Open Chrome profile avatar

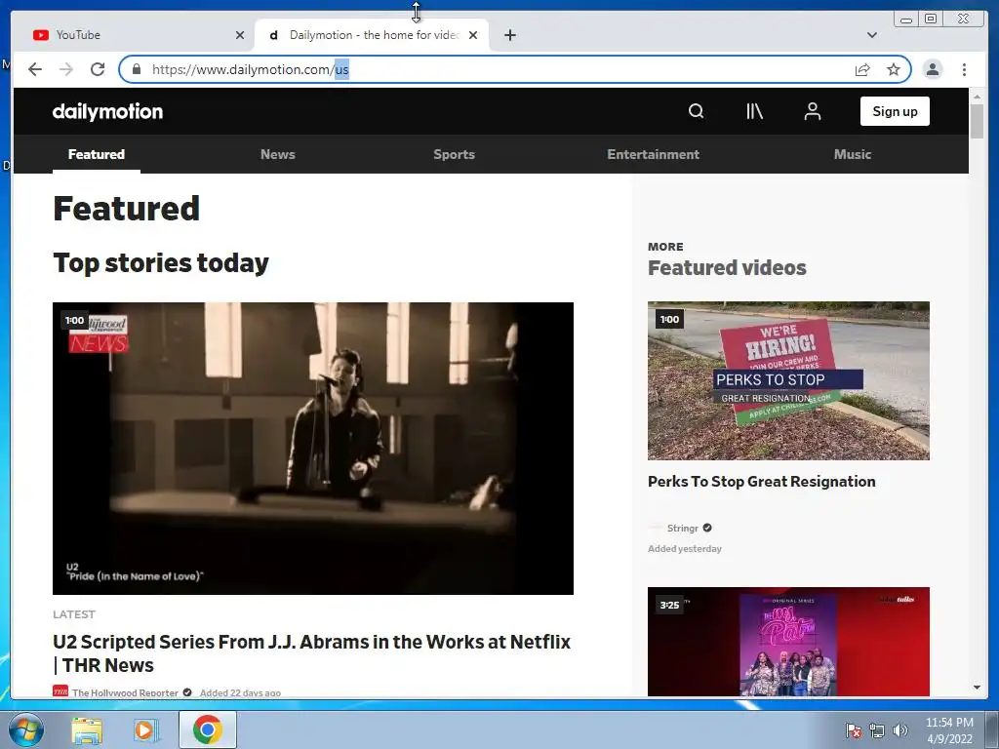tap(933, 69)
